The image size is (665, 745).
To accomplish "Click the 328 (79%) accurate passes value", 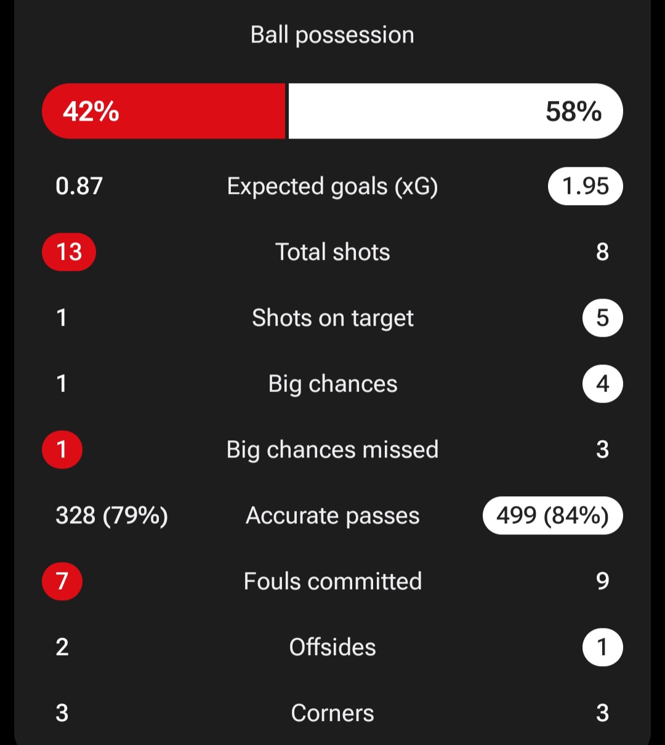I will point(111,515).
